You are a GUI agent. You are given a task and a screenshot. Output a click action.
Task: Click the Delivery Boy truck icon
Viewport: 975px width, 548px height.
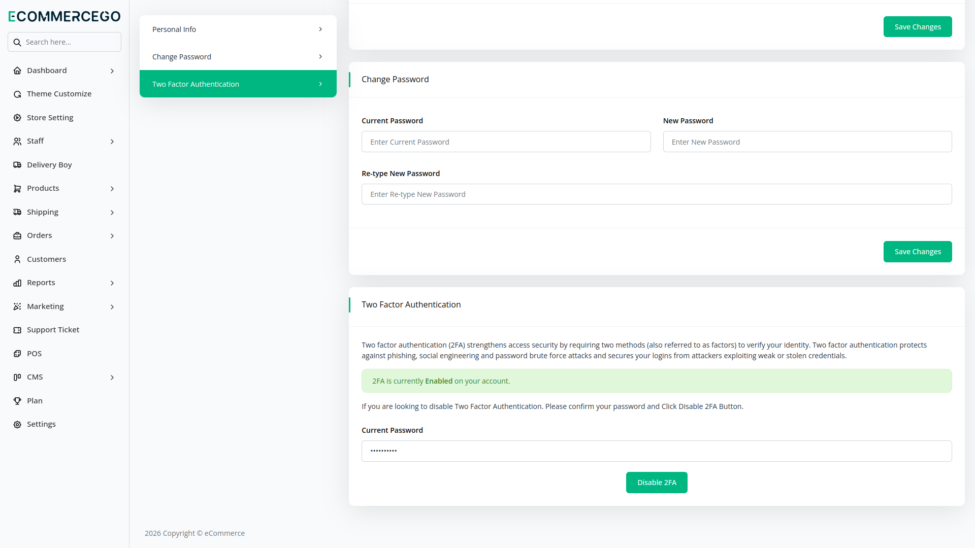17,165
